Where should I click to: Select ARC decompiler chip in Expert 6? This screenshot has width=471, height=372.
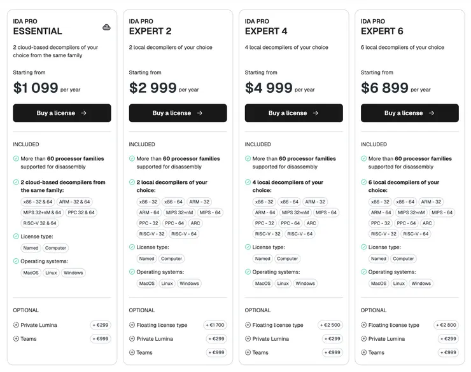pyautogui.click(x=427, y=223)
